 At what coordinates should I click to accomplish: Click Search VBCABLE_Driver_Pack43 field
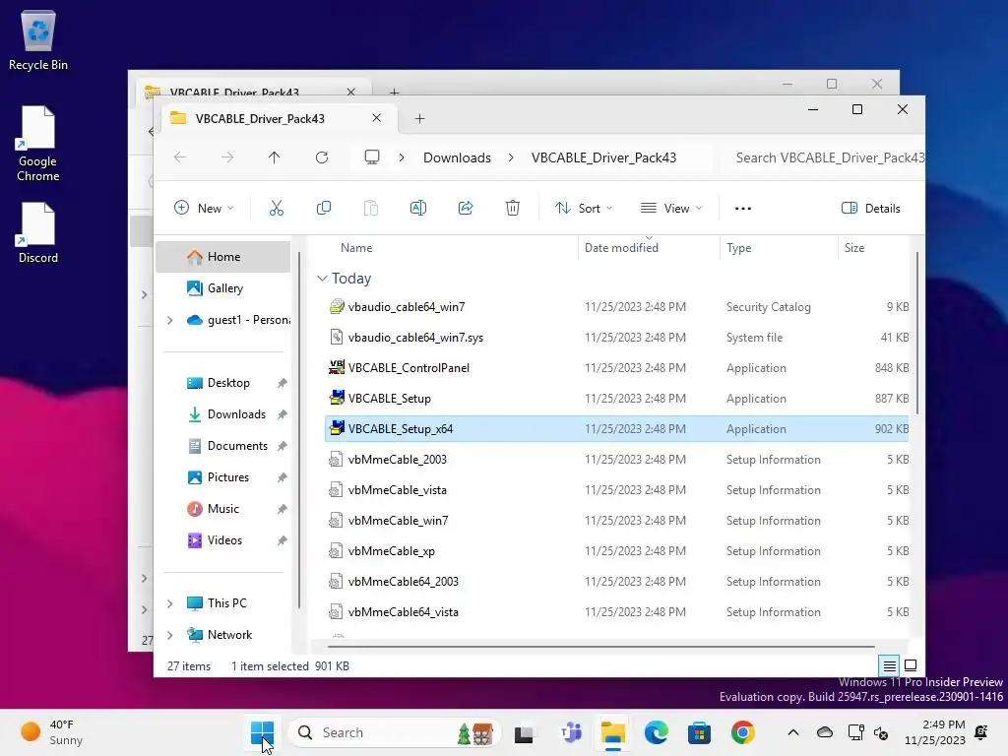824,157
